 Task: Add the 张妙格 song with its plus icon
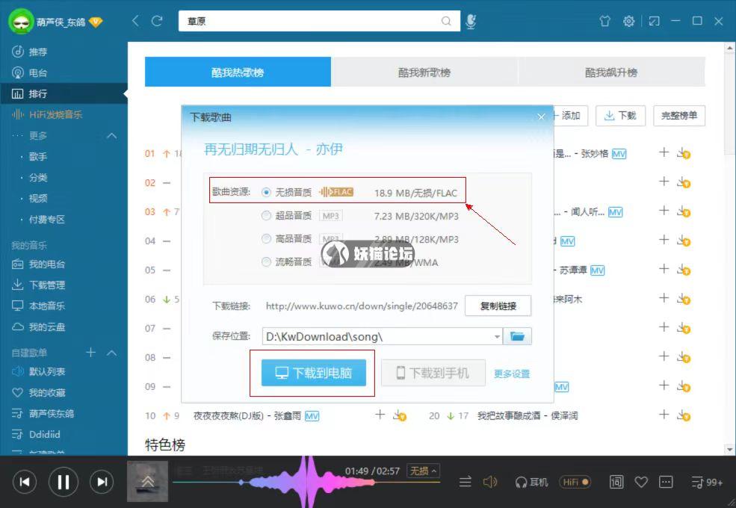(664, 152)
